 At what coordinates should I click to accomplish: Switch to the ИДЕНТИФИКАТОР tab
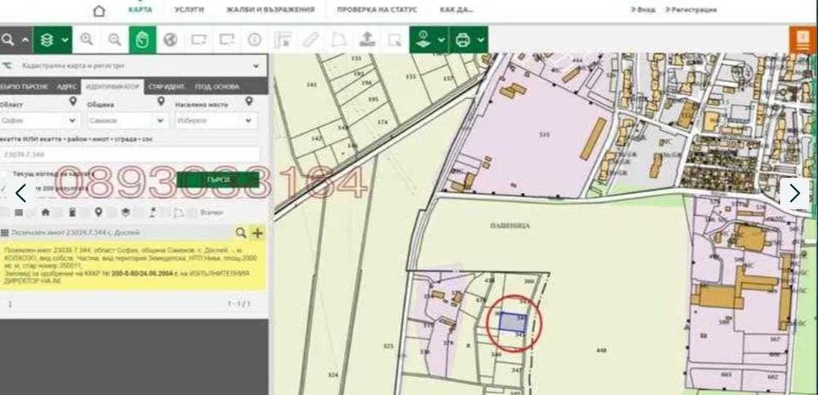(x=113, y=87)
